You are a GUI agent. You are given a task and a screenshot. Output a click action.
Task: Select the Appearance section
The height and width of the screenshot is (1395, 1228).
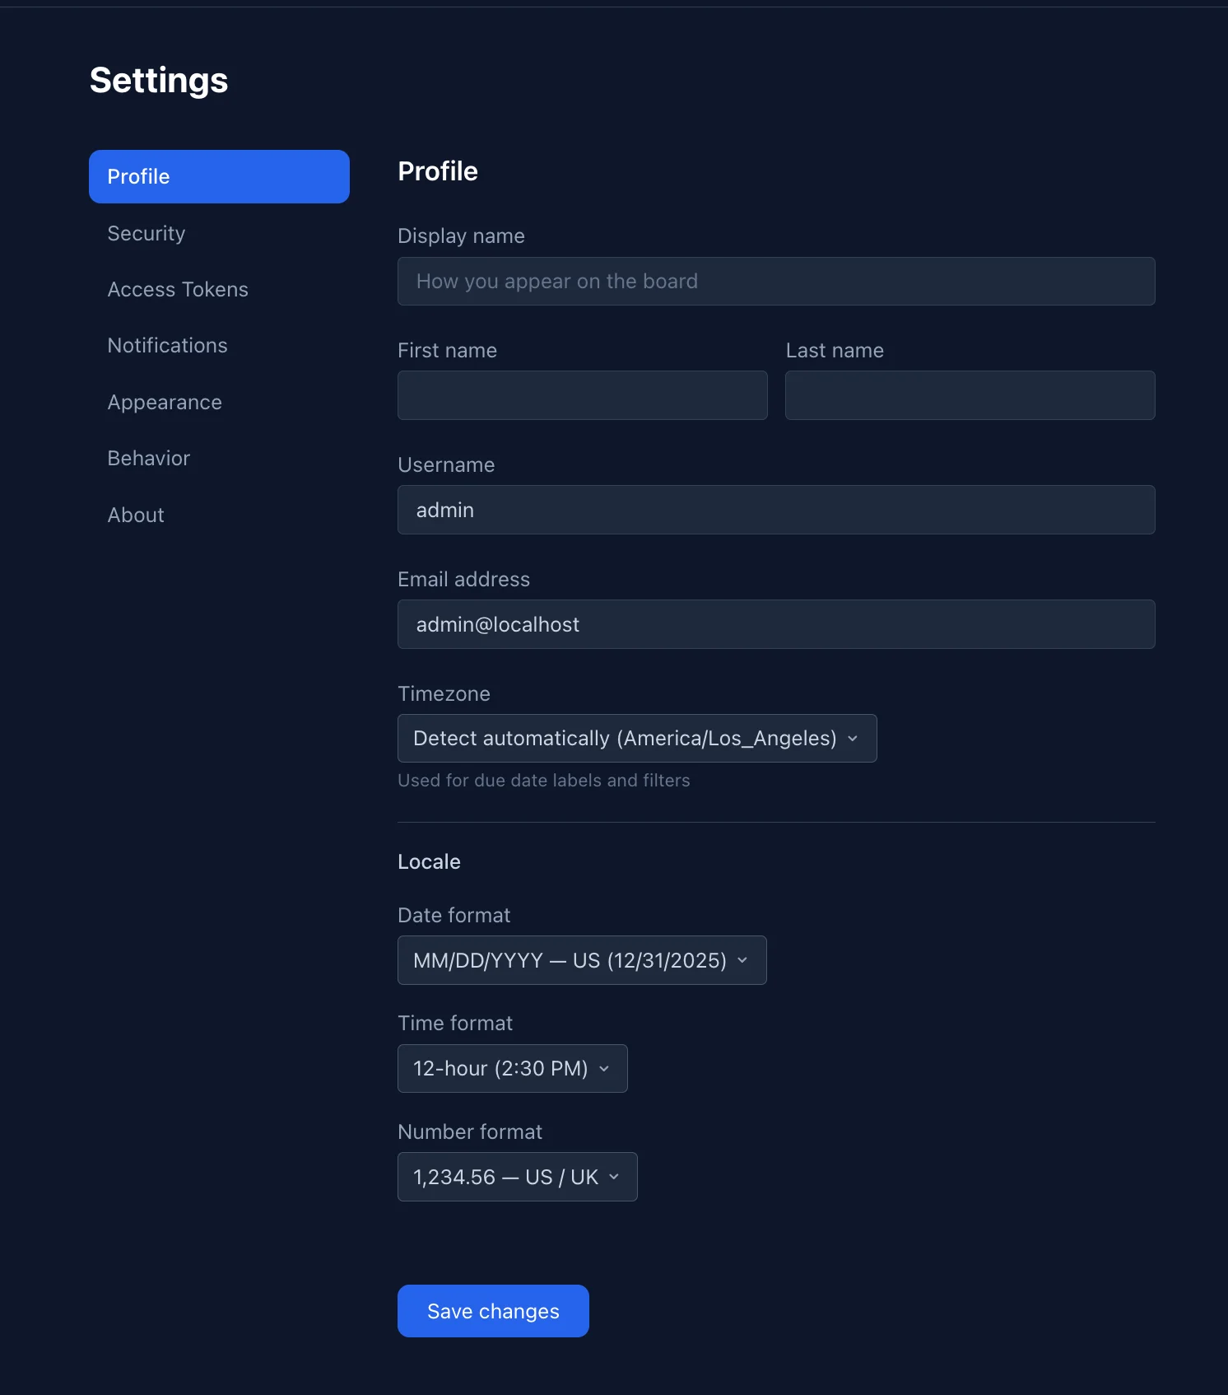165,402
